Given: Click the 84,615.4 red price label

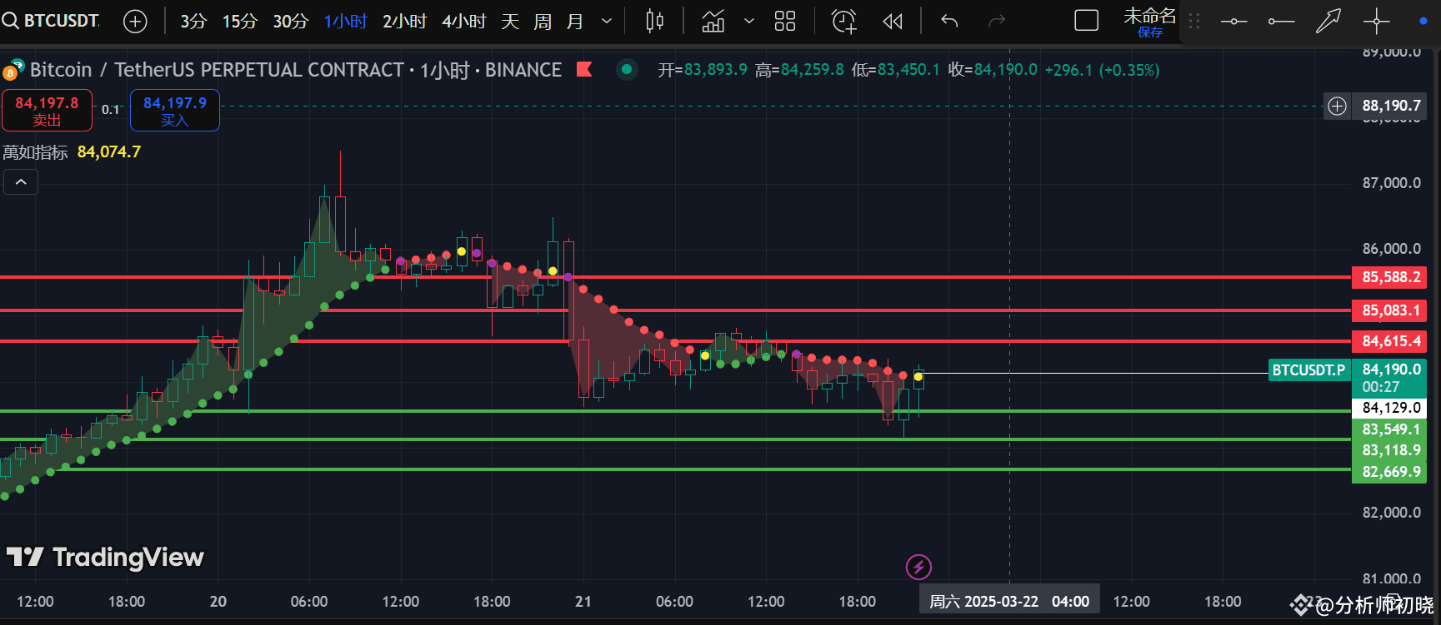Looking at the screenshot, I should pos(1389,341).
